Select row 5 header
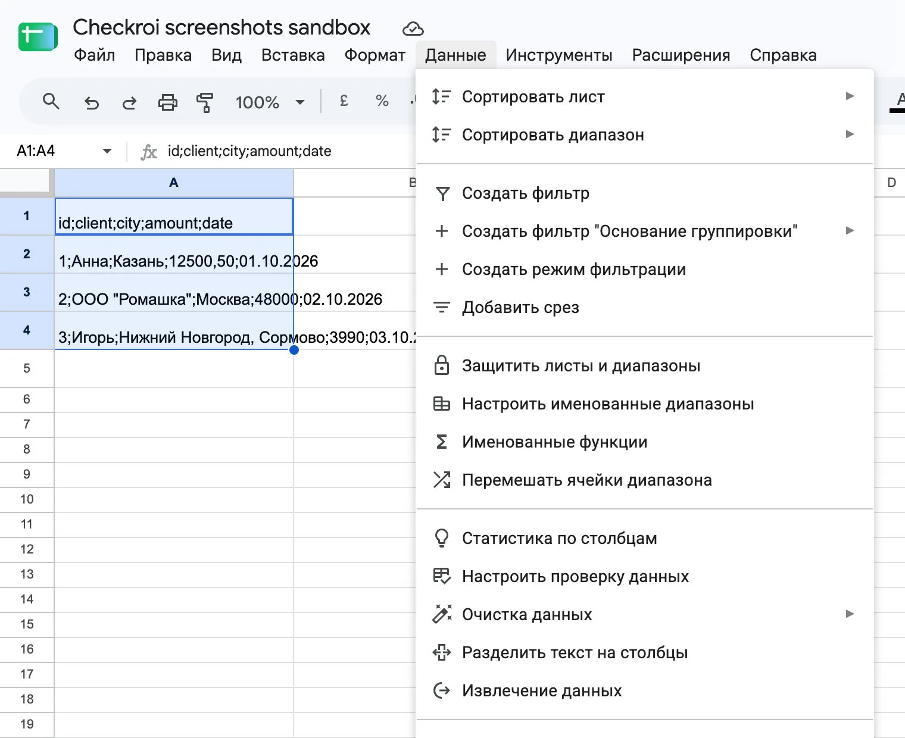Viewport: 905px width, 738px height. pyautogui.click(x=27, y=368)
